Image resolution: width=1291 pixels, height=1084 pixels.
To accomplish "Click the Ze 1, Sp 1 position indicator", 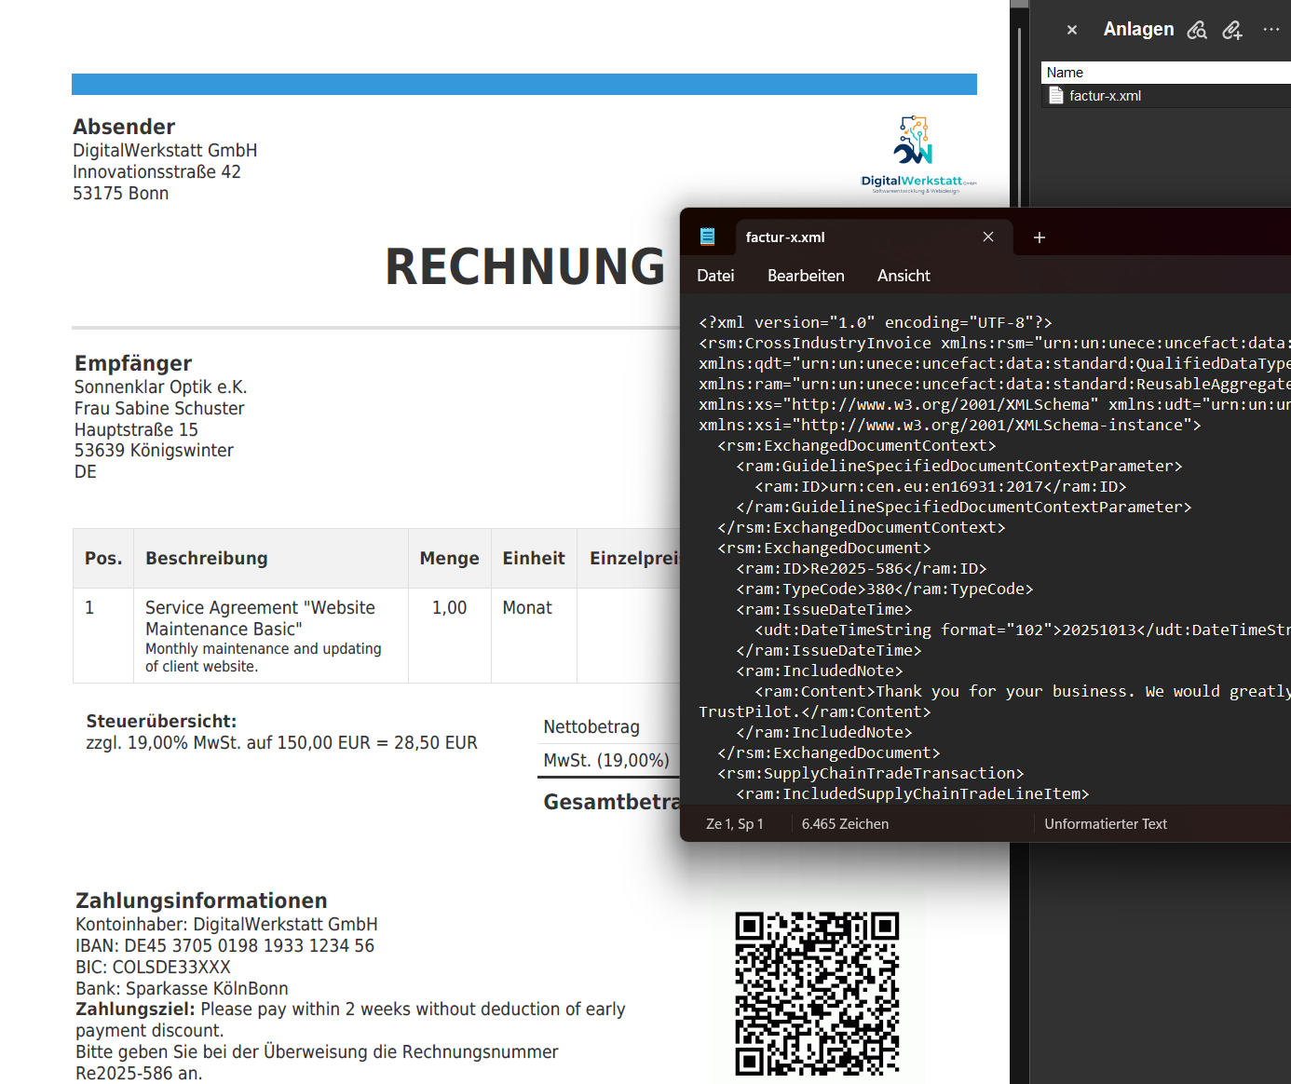I will tap(735, 823).
